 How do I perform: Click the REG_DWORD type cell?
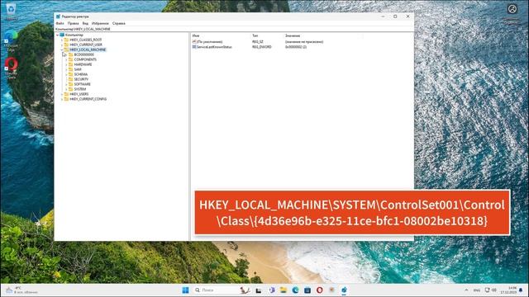(262, 47)
